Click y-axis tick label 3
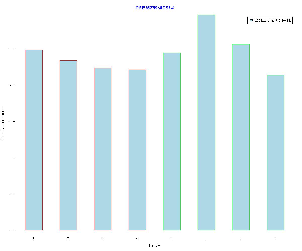 10,121
